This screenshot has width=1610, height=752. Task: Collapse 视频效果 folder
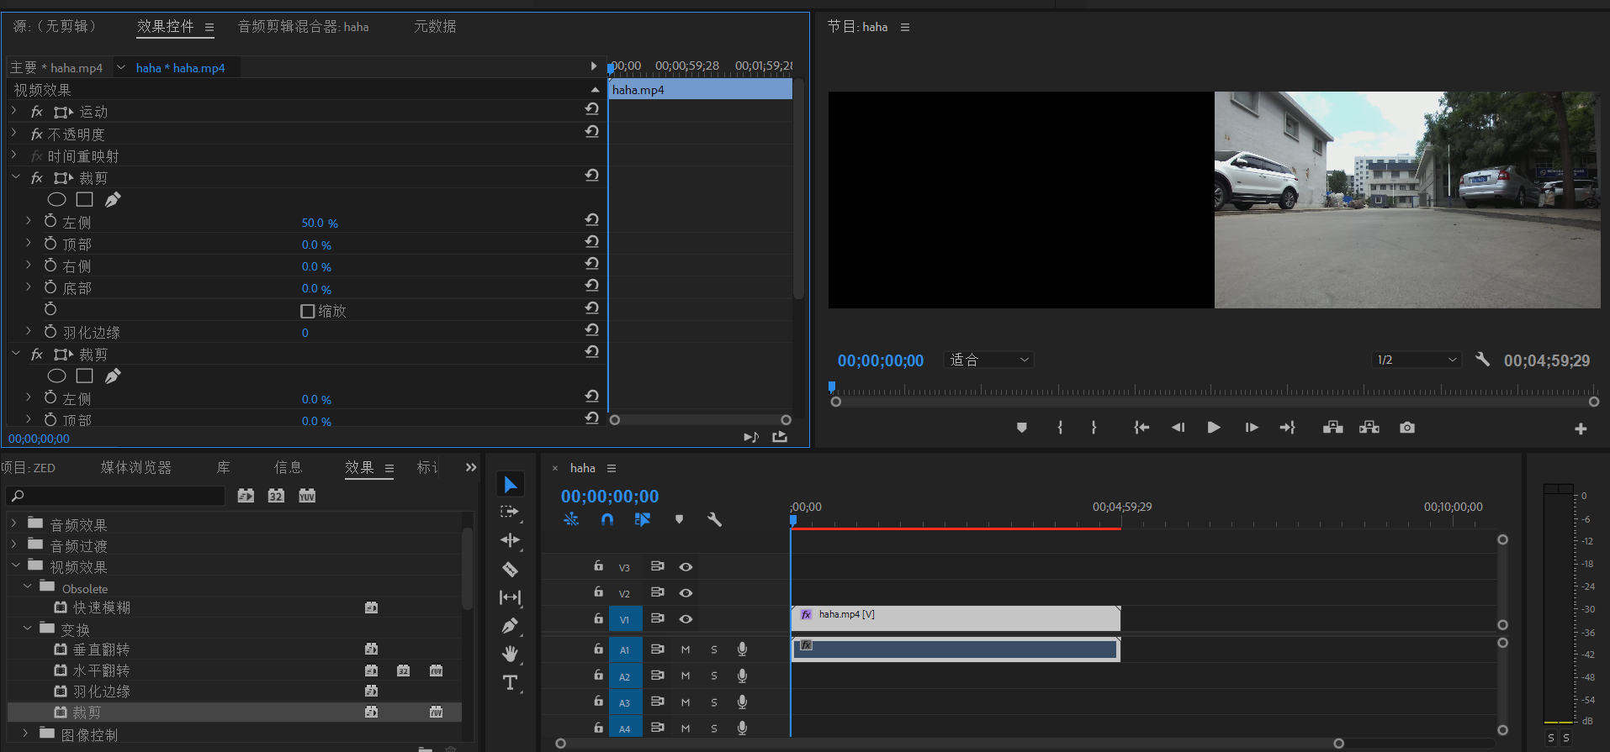point(15,565)
